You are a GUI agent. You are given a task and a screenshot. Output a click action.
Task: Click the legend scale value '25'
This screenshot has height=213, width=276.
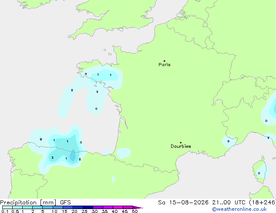tap(84, 211)
